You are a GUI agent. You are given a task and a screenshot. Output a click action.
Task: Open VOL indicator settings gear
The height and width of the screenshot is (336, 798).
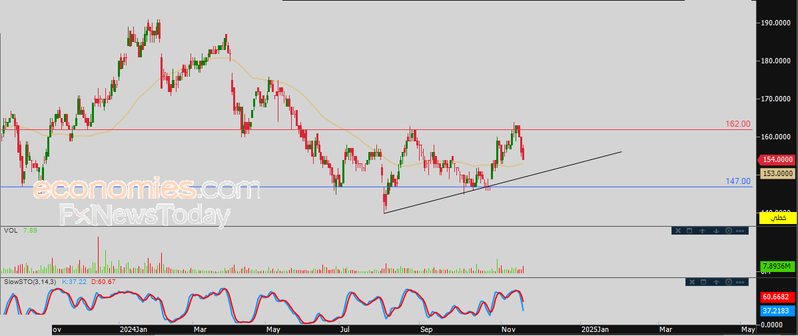click(x=729, y=231)
